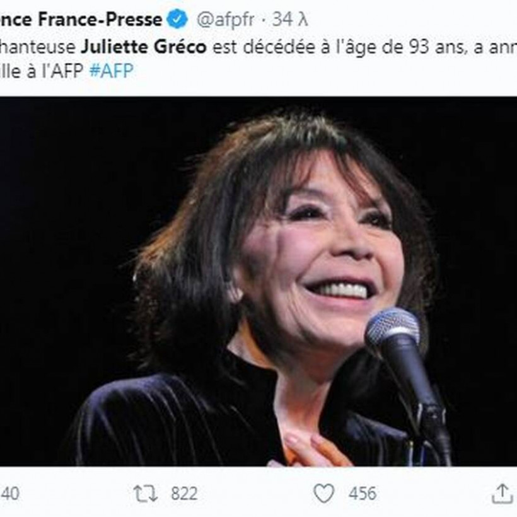Screen dimensions: 517x517
Task: Click the bold 'Juliette Gréco' name
Action: coord(143,47)
